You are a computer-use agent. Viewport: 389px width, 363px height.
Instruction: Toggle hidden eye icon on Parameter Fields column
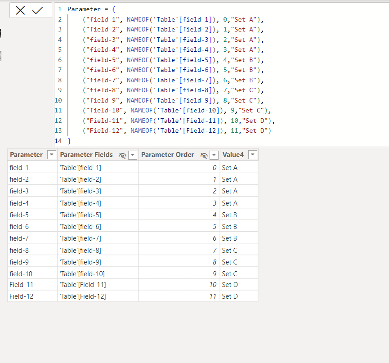click(123, 155)
